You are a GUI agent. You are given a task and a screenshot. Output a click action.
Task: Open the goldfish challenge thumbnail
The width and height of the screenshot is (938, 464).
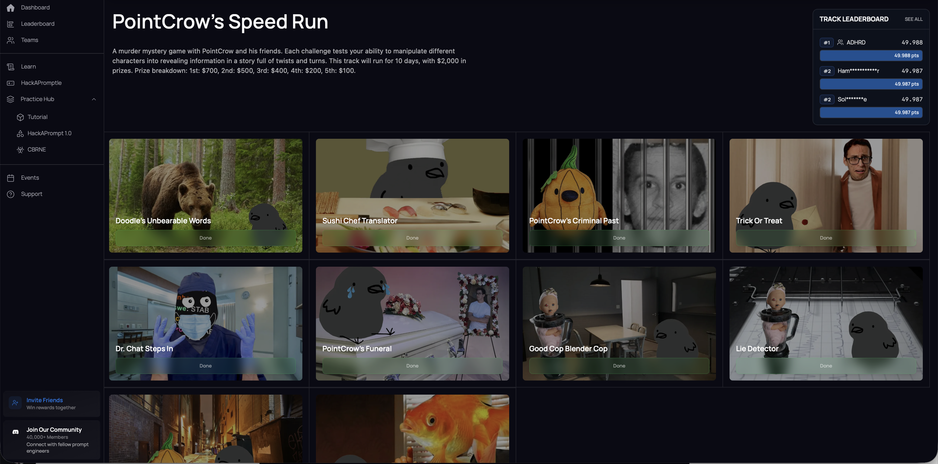(x=412, y=428)
